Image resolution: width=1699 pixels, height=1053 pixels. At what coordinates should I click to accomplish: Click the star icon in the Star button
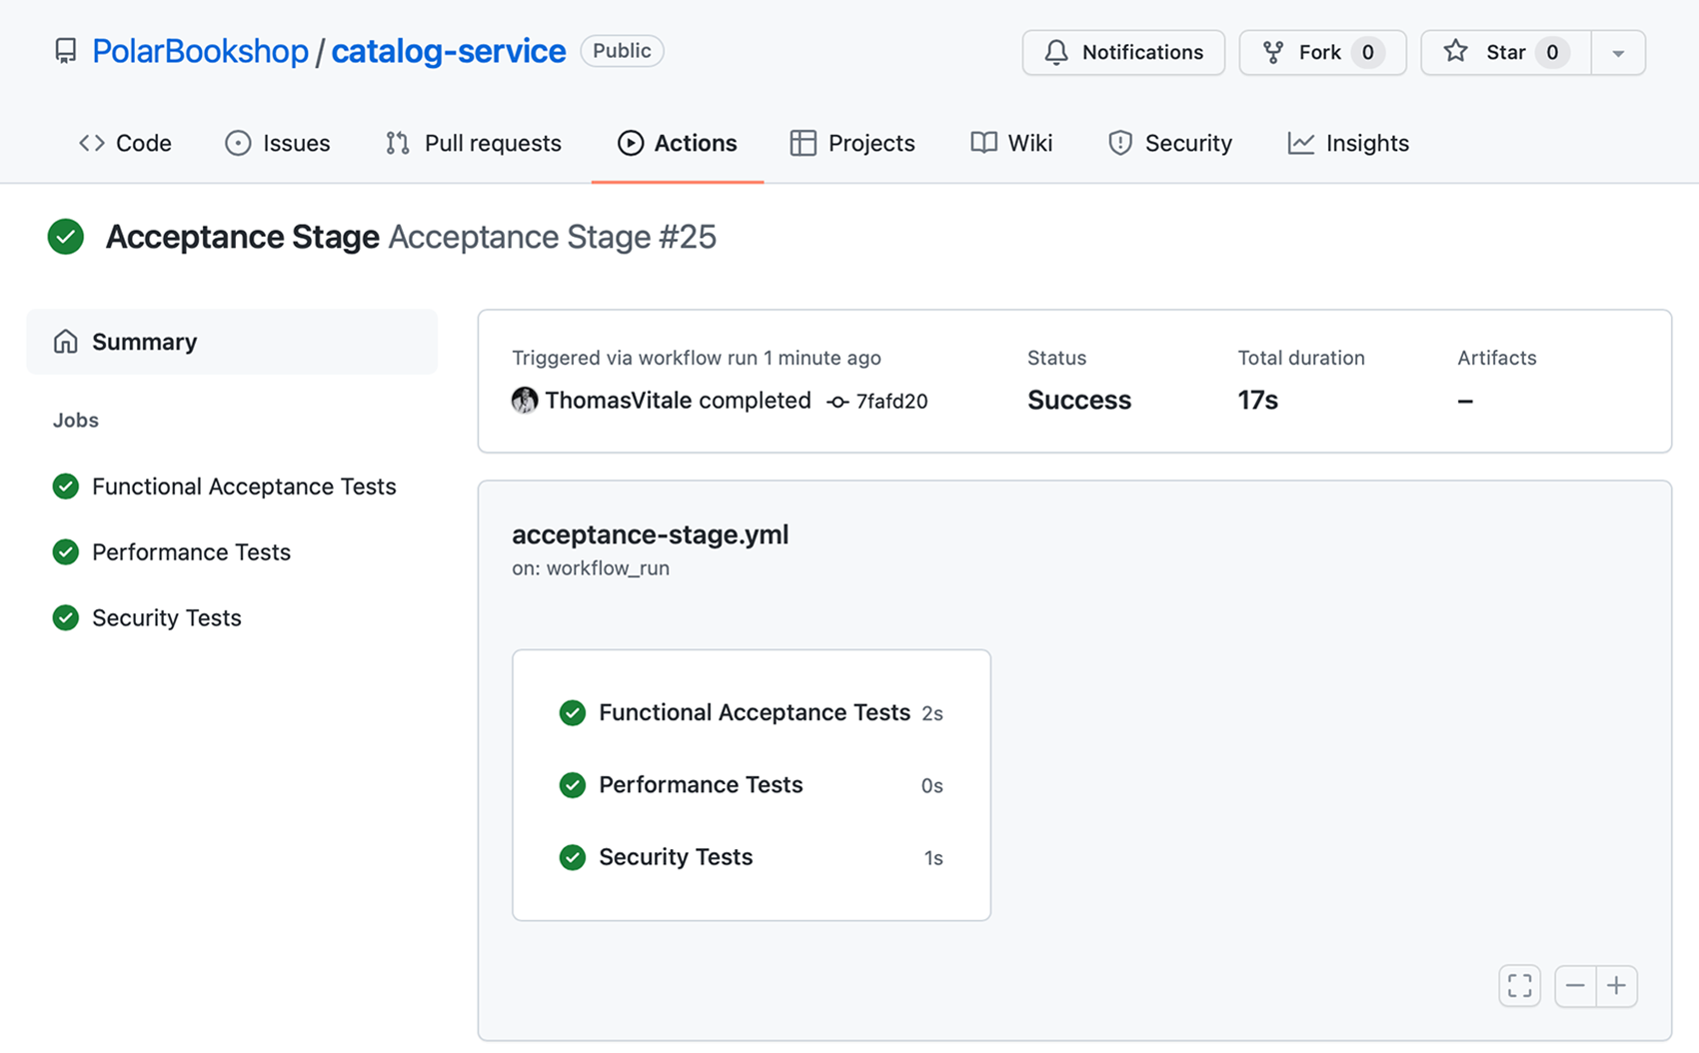[x=1456, y=51]
